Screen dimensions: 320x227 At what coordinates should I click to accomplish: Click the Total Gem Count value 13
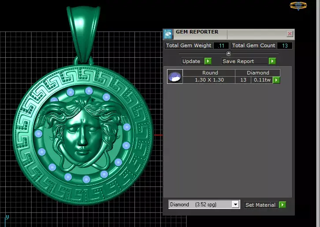tap(284, 45)
